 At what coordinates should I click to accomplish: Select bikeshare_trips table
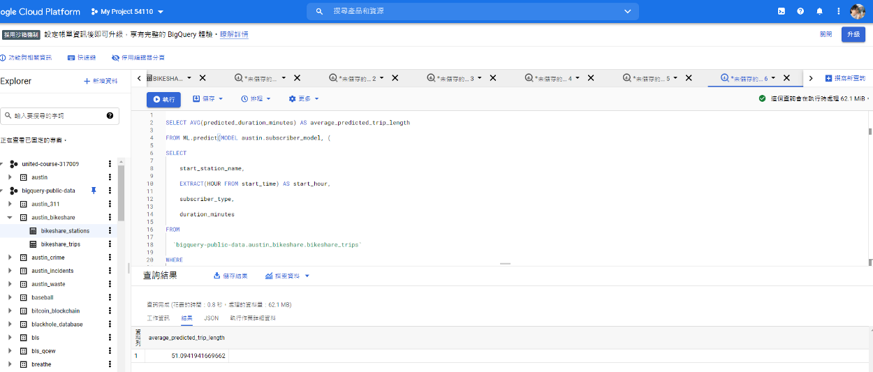tap(61, 244)
